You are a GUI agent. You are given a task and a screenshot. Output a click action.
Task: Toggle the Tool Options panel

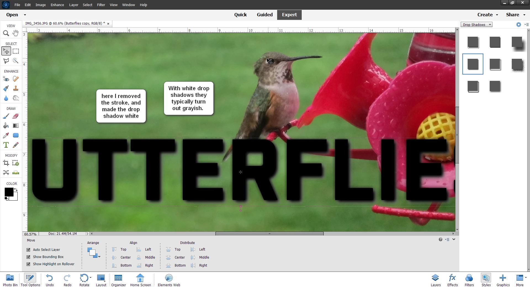30,280
